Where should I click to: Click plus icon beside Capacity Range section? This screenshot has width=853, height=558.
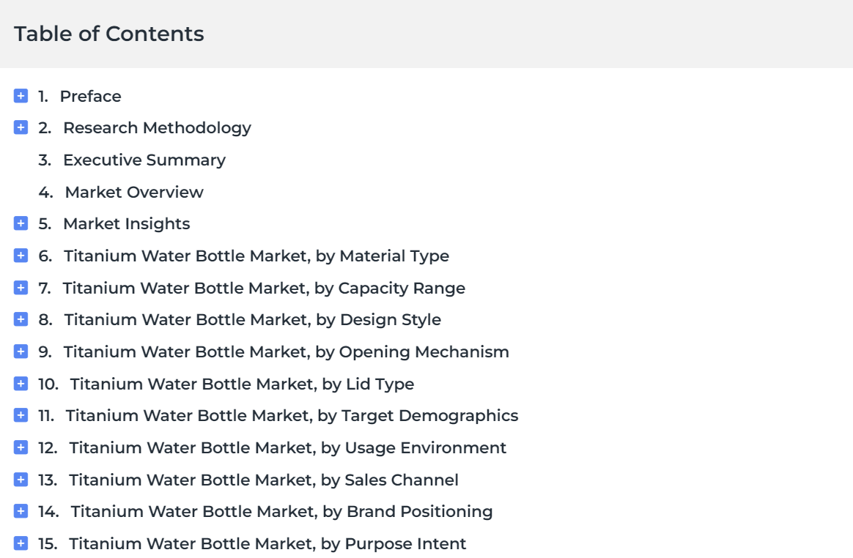(21, 288)
